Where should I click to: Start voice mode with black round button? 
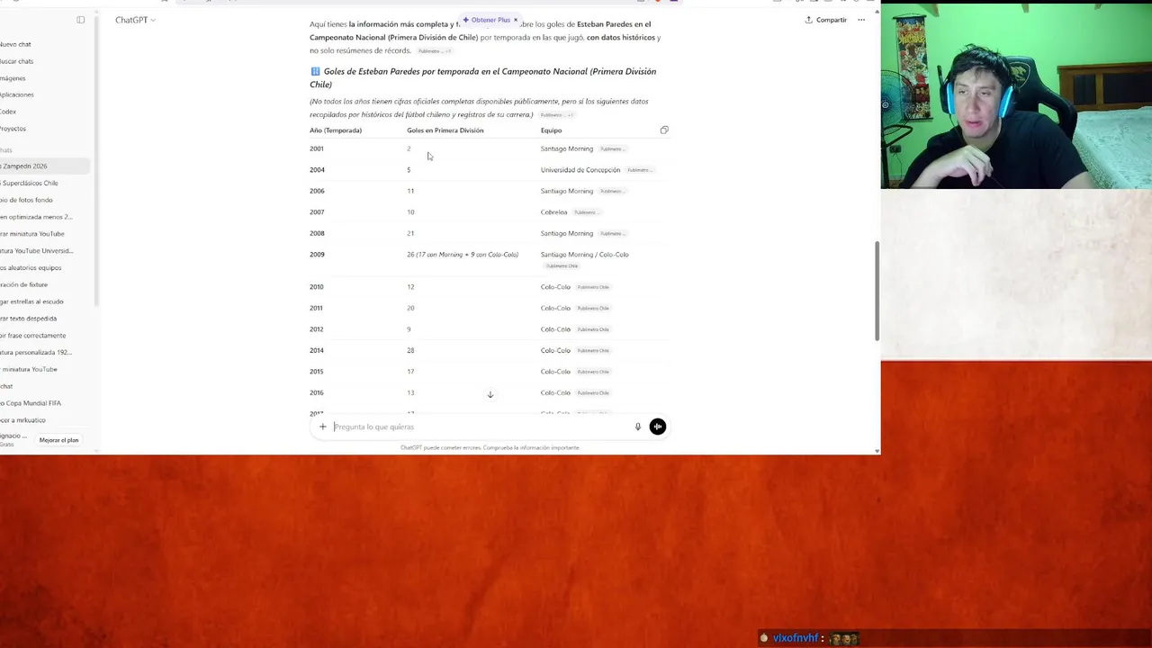pos(658,427)
